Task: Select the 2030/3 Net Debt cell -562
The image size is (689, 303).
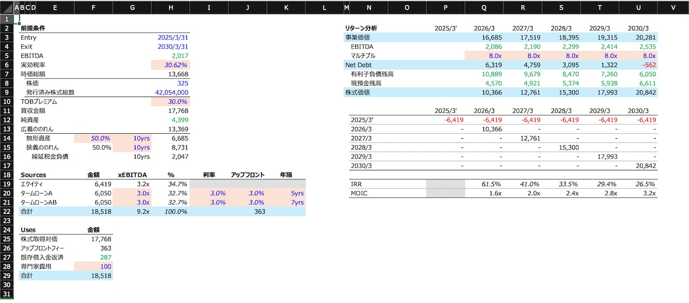Action: point(638,65)
